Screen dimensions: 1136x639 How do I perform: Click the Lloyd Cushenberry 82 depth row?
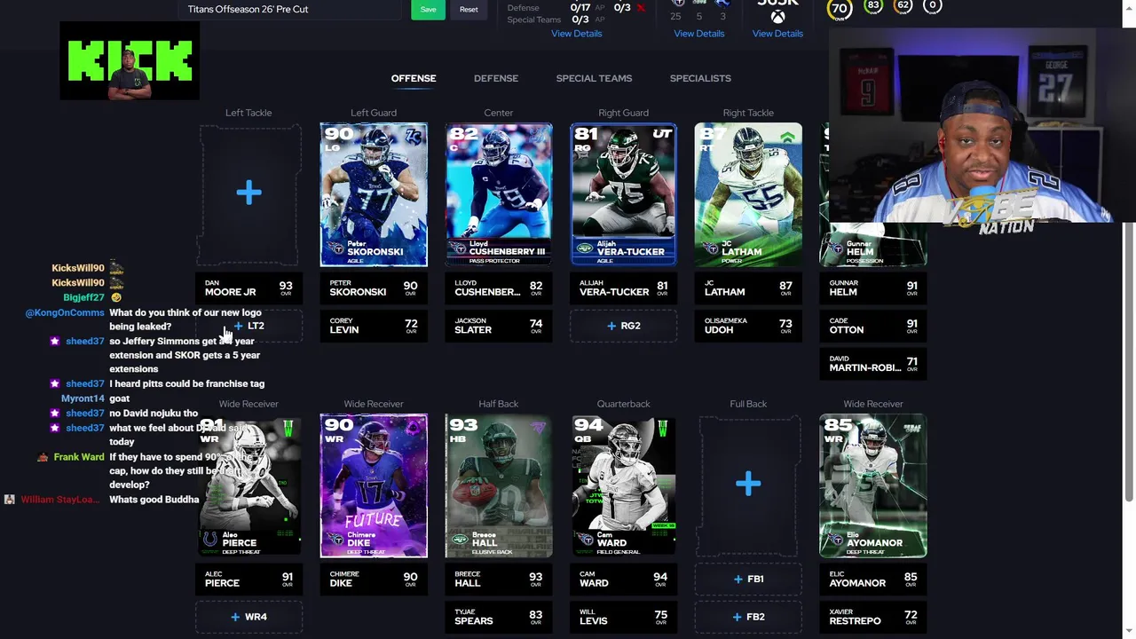(x=499, y=288)
